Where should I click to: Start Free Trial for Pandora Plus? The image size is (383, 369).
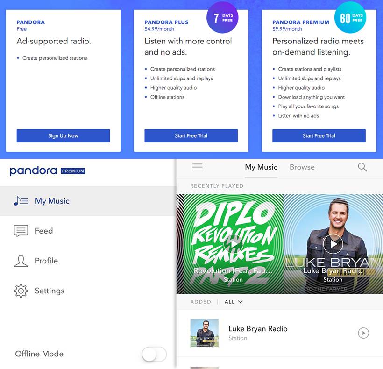[191, 136]
